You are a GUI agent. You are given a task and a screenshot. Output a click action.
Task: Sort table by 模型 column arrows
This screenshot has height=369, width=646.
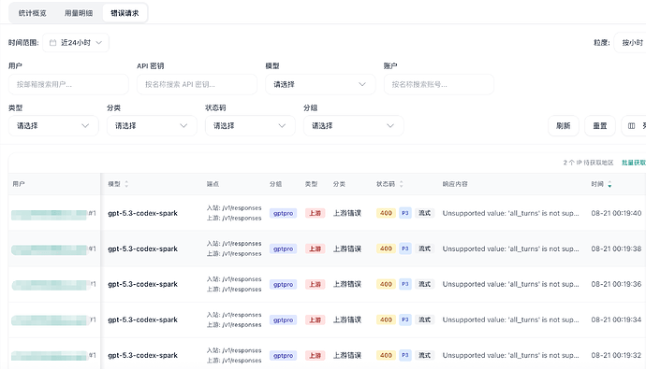point(126,184)
